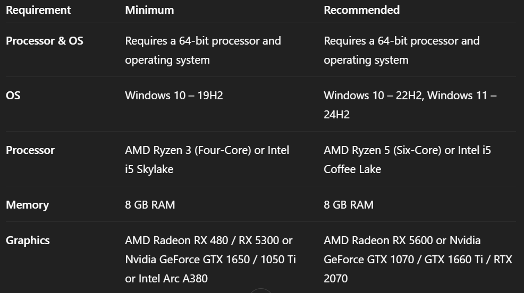
Task: Click the Graphics row label
Action: (28, 240)
